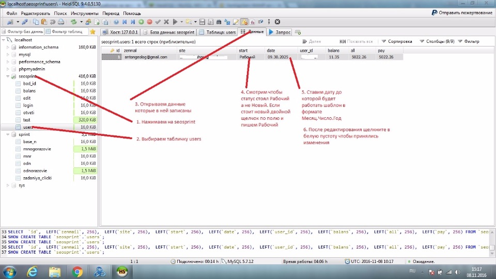496x279 pixels.
Task: Click the Фильтр баз данных field
Action: (22, 32)
